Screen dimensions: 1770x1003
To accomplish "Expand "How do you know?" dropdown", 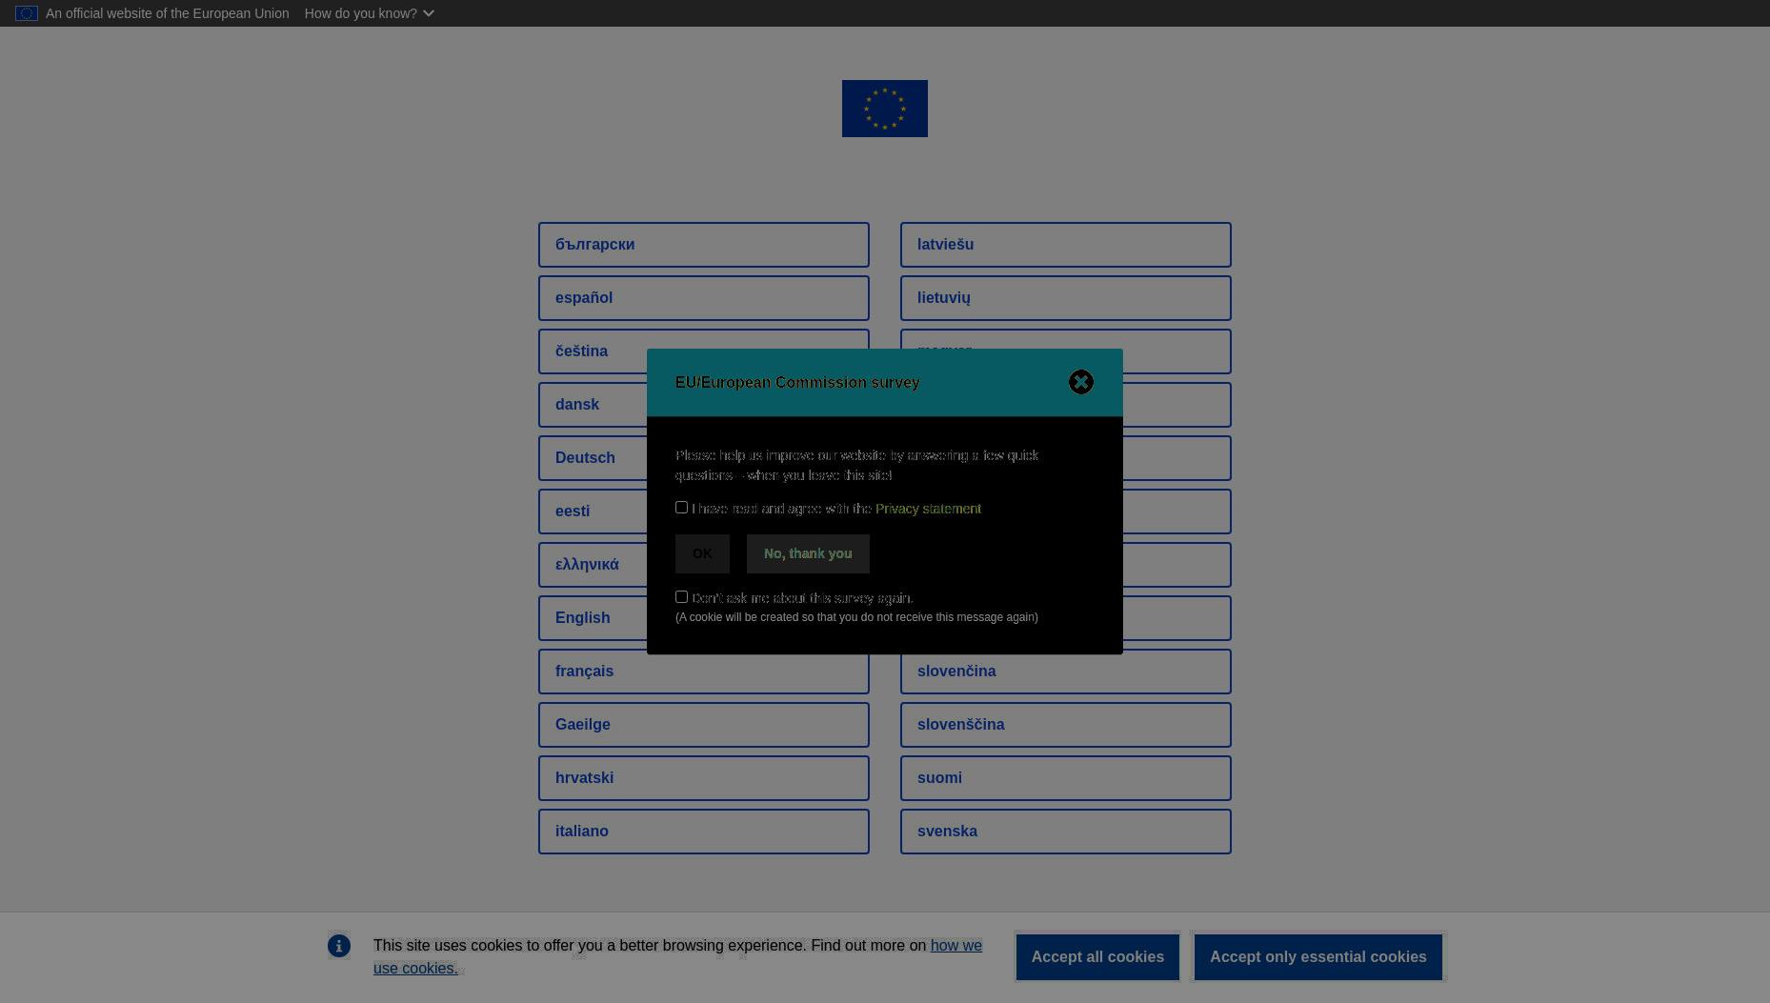I will pyautogui.click(x=370, y=13).
